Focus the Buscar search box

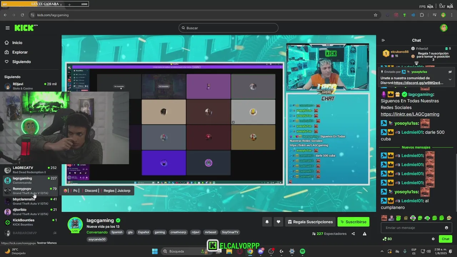point(228,28)
